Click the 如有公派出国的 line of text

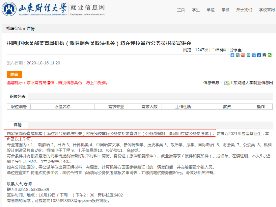tap(111, 167)
